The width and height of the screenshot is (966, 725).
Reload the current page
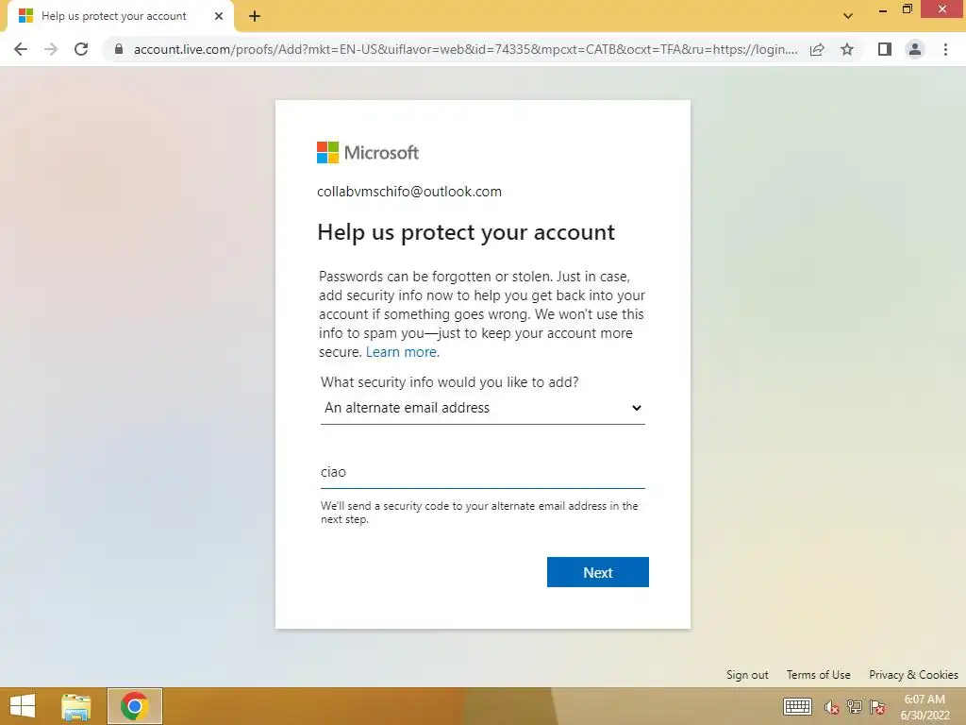(81, 49)
